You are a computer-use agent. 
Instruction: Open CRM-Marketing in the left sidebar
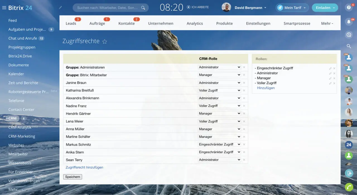tap(22, 136)
